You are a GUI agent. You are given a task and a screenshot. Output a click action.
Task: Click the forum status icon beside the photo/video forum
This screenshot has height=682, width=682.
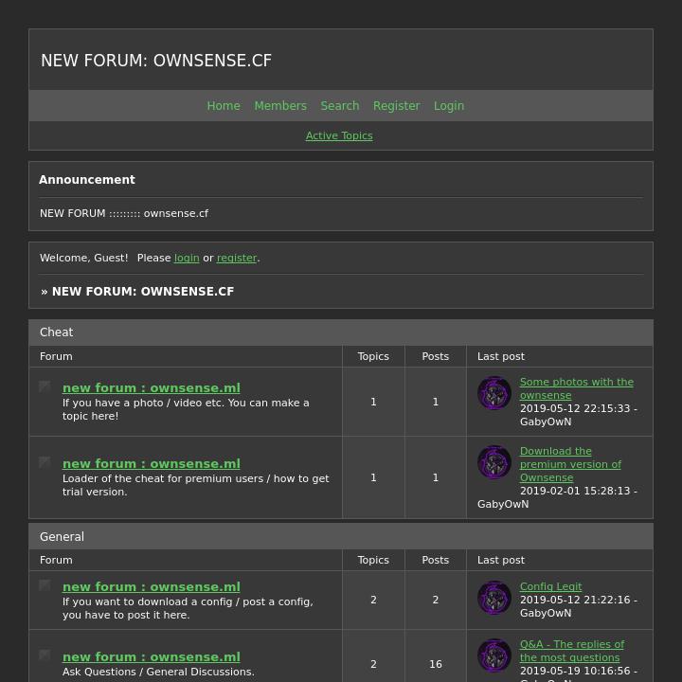click(x=45, y=386)
